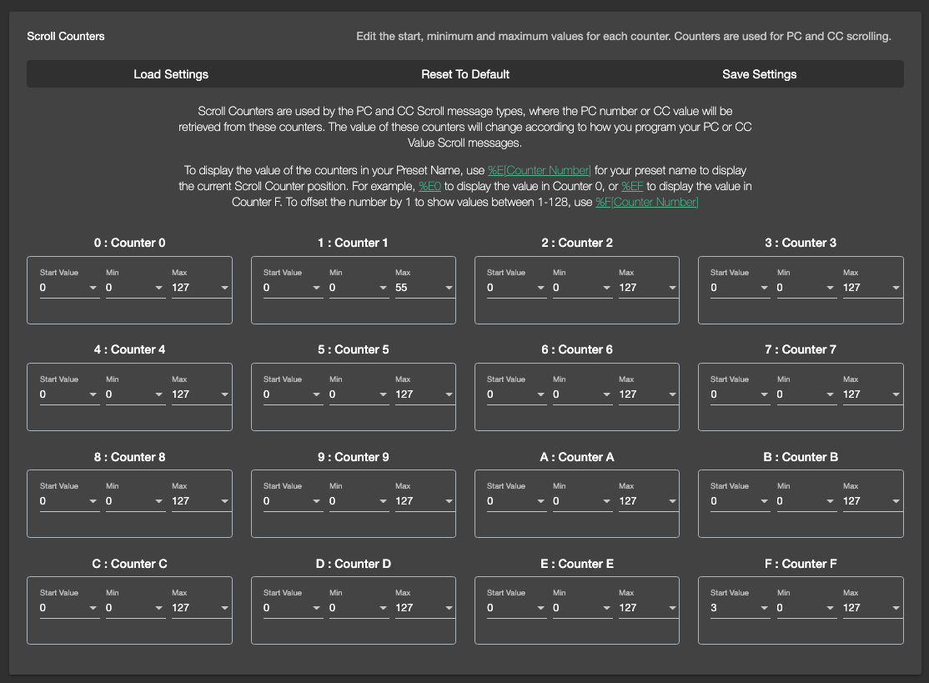This screenshot has height=683, width=929.
Task: Open Counter F Start Value dropdown
Action: 740,608
